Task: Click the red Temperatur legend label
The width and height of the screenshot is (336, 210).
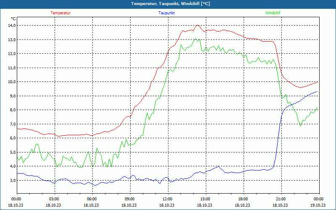Action: [x=60, y=13]
